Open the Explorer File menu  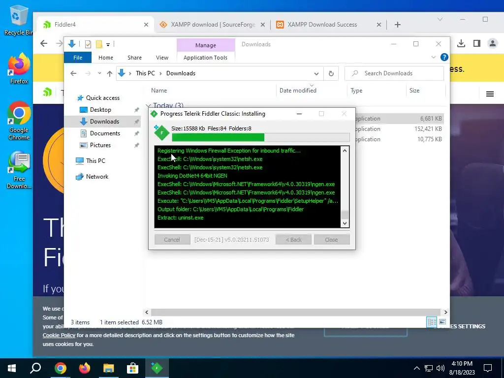click(x=78, y=58)
